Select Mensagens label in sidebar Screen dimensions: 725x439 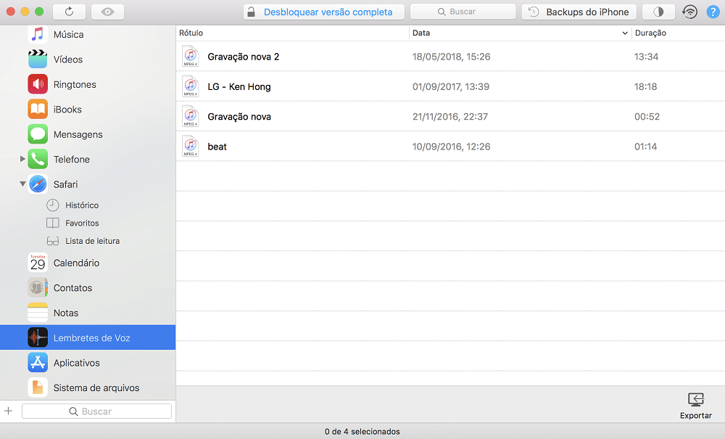[78, 135]
